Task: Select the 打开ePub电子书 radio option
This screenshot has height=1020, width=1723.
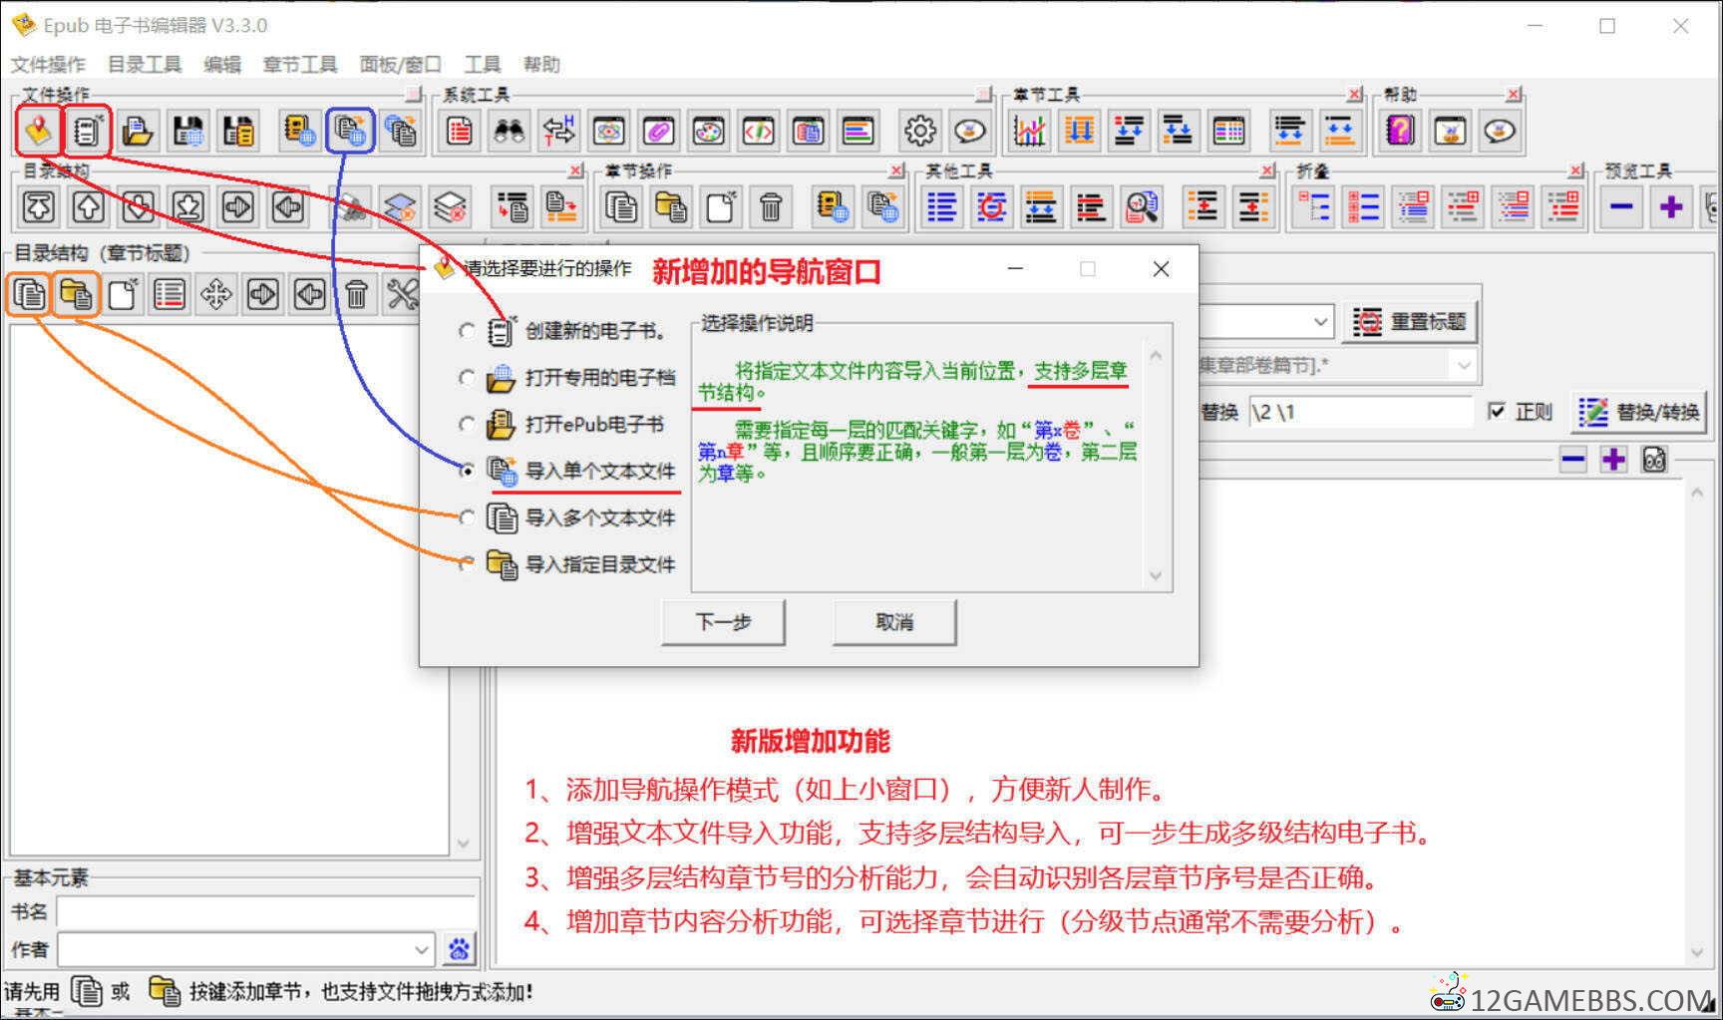Action: tap(466, 424)
